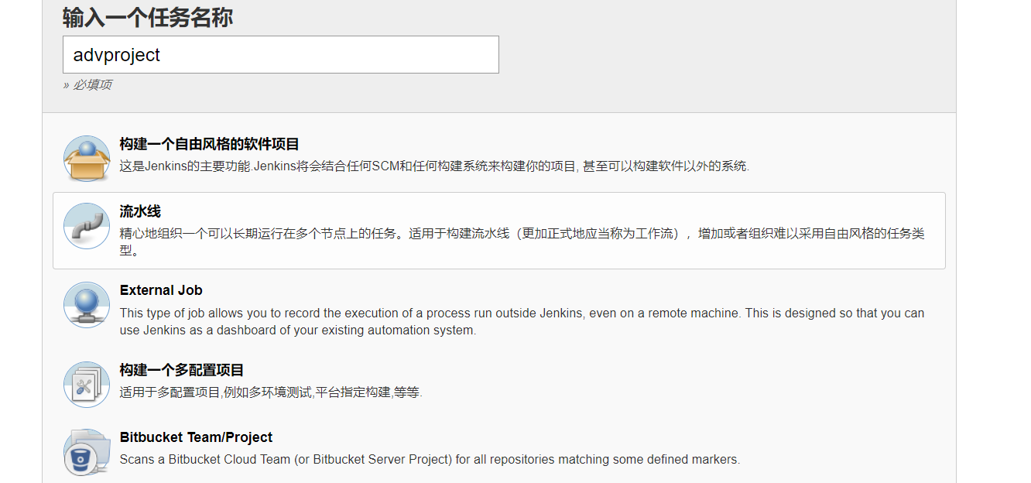Click the 输入一个任务名称 heading
Screen dimensions: 1031x483
[148, 17]
